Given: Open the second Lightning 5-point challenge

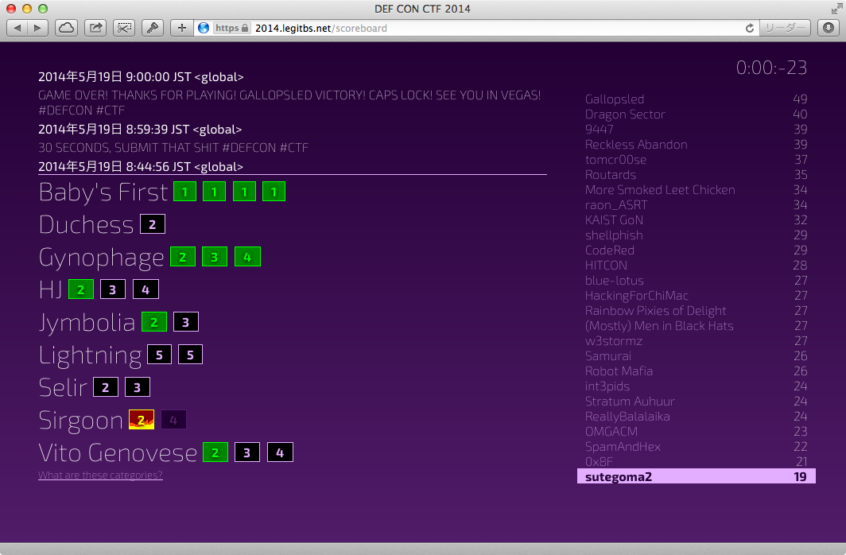Looking at the screenshot, I should click(190, 355).
